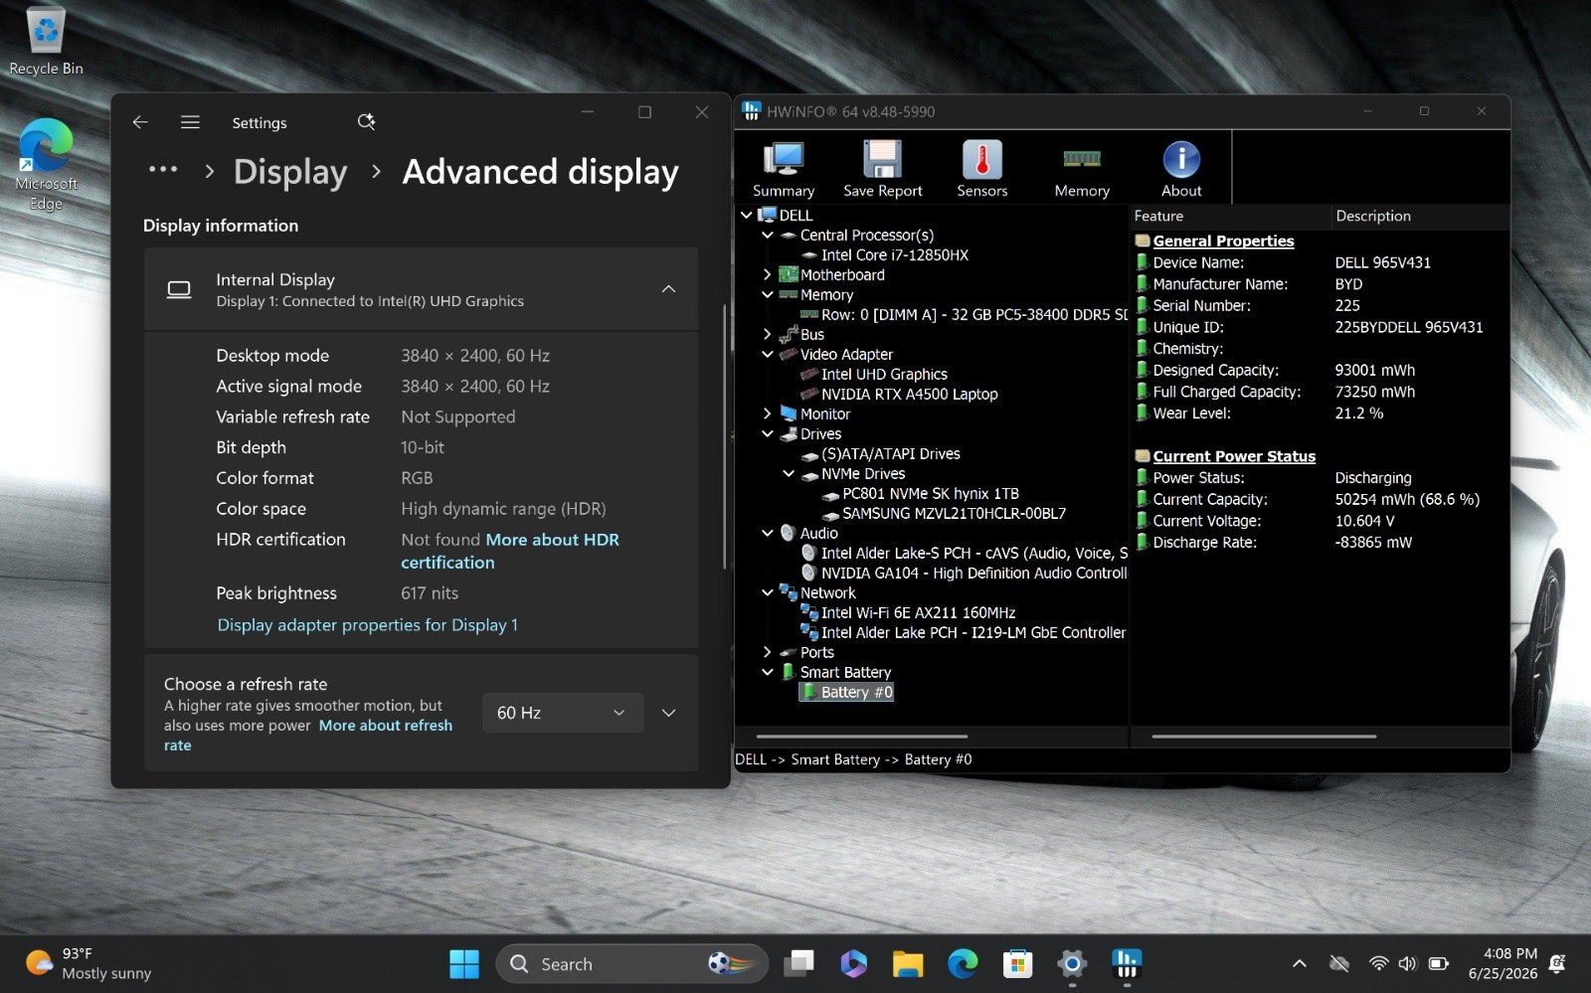Open the battery tray icon
Image resolution: width=1591 pixels, height=993 pixels.
pos(1438,963)
